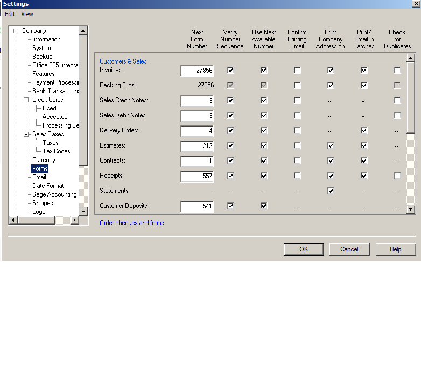Enable Receipts Check for Duplicates checkbox
Viewport: 421px width, 392px height.
[397, 176]
